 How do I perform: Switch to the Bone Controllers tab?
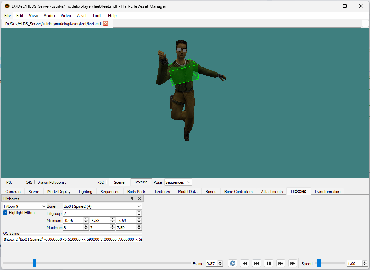(x=238, y=192)
